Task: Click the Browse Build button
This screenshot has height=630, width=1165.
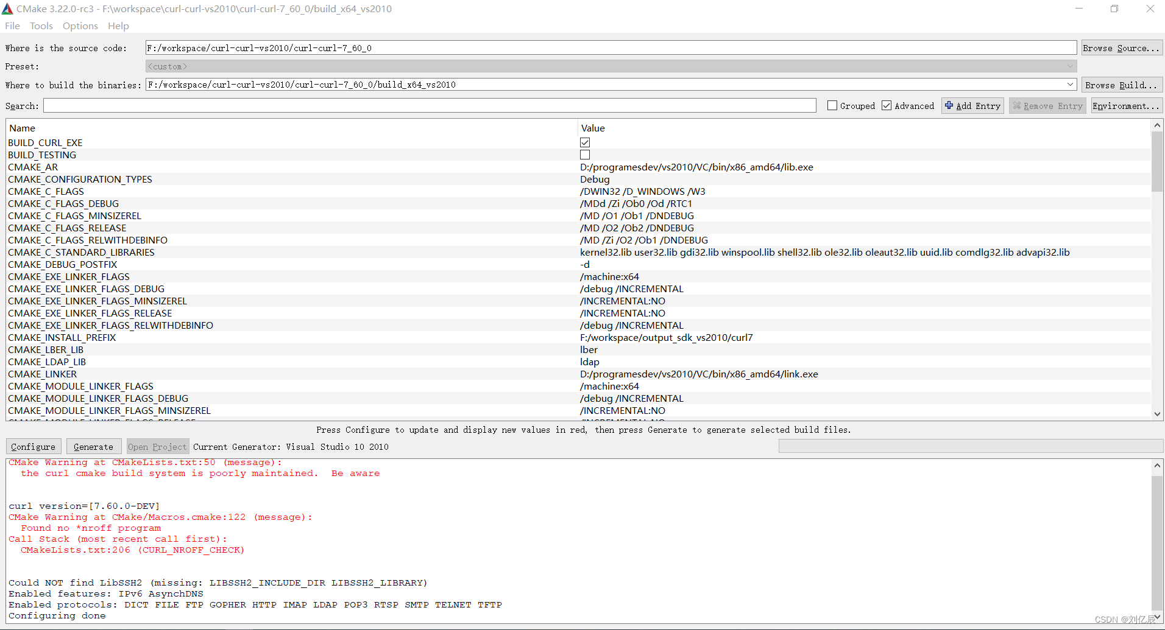Action: (1121, 85)
